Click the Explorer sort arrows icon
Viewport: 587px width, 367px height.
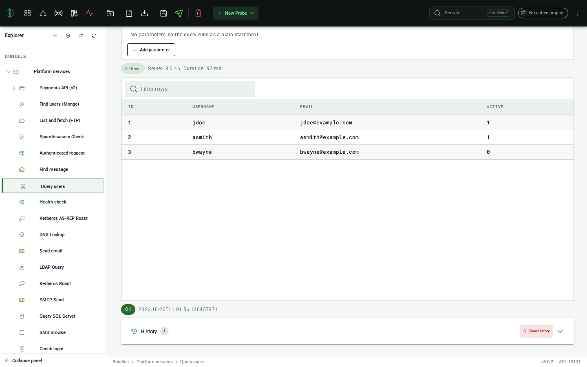pyautogui.click(x=81, y=35)
